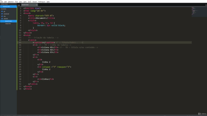The image size is (207, 116).
Task: Click the "linha 2" text on line 23
Action: pyautogui.click(x=46, y=62)
